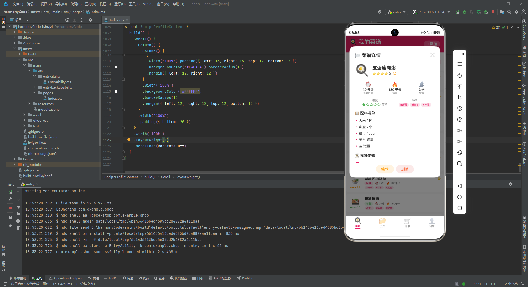
Task: Collapse the entry module node
Action: click(x=14, y=49)
